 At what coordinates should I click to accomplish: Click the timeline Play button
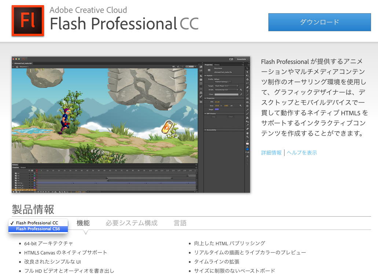[43, 192]
